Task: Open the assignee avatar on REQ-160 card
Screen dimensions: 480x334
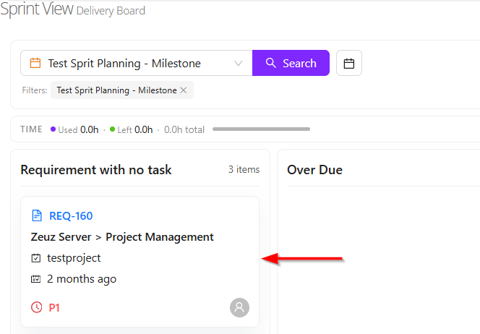Action: coord(239,307)
